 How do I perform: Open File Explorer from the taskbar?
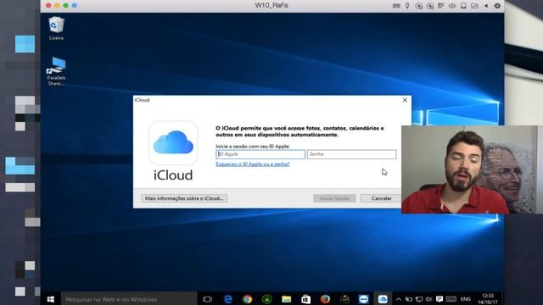click(287, 299)
